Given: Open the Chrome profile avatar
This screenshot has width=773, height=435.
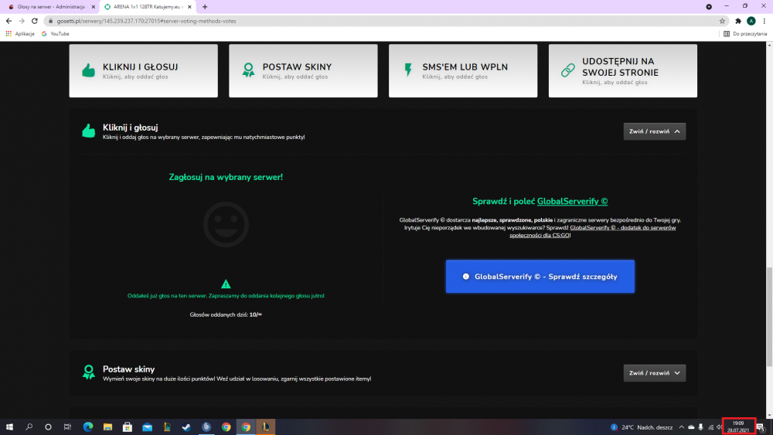Looking at the screenshot, I should [x=751, y=21].
